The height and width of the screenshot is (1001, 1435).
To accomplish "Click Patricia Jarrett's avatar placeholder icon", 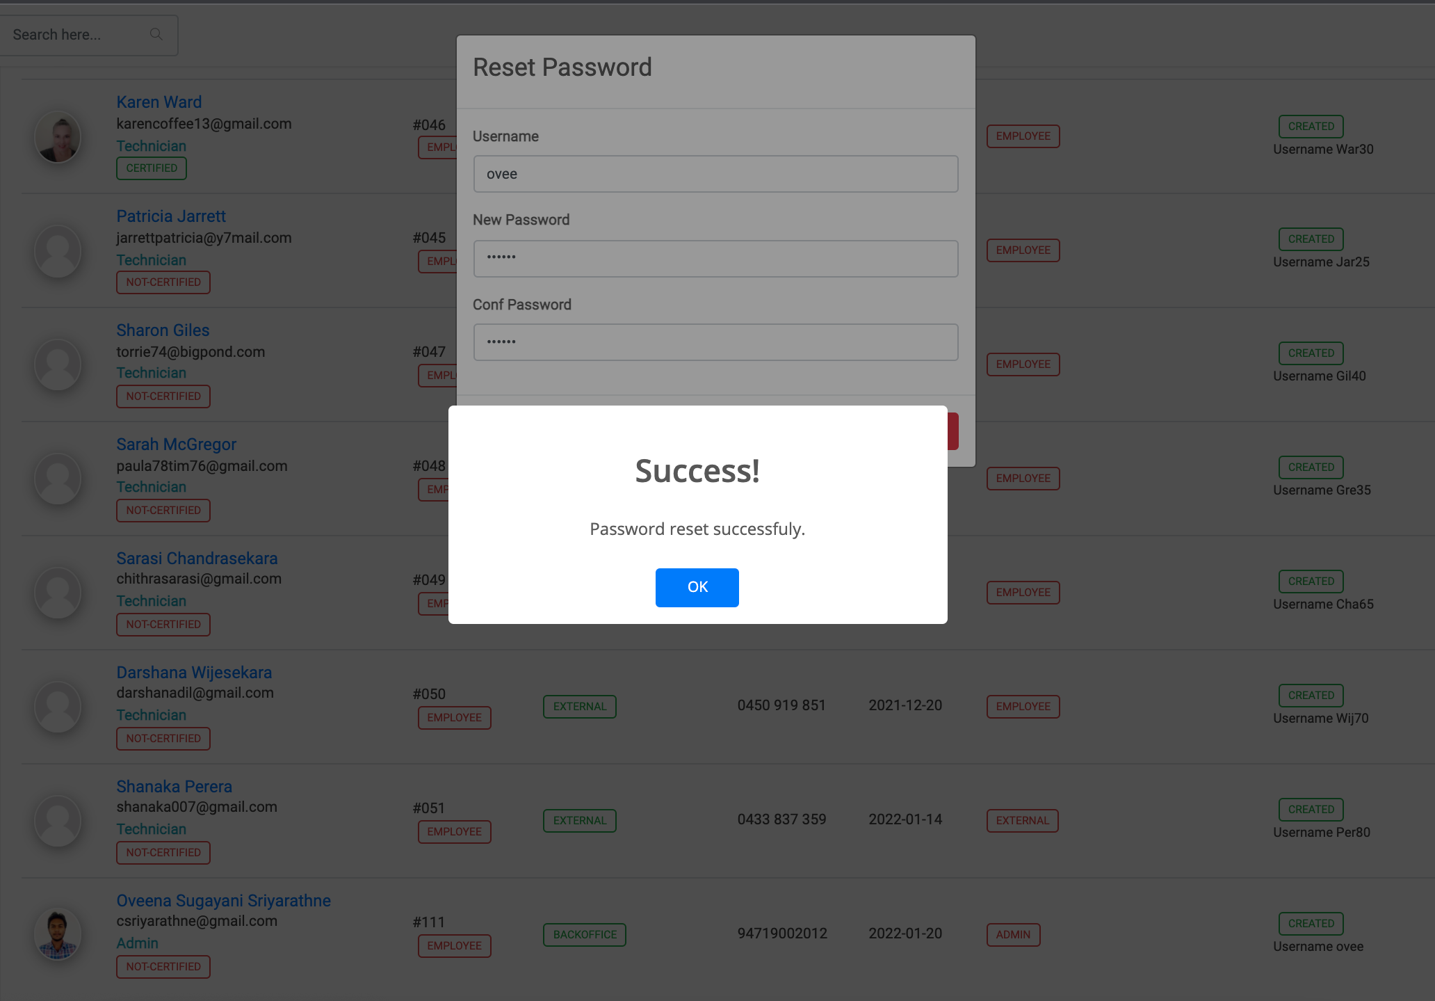I will tap(58, 251).
